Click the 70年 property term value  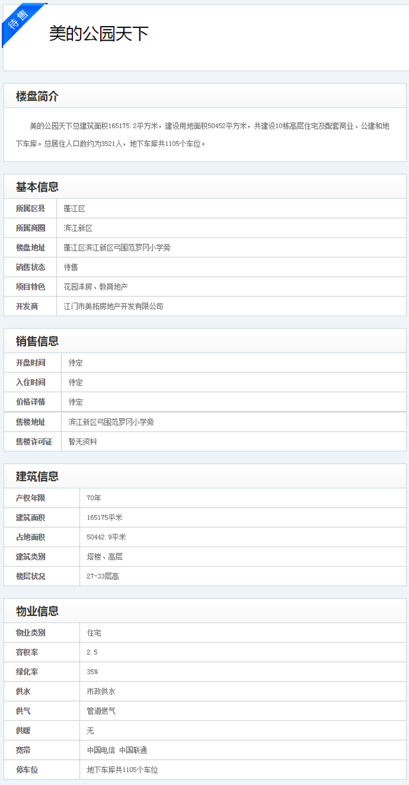[x=94, y=498]
